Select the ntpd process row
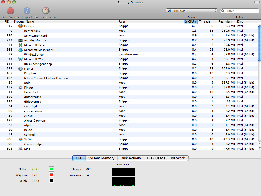Viewport: 261px width, 196px height. pyautogui.click(x=129, y=125)
